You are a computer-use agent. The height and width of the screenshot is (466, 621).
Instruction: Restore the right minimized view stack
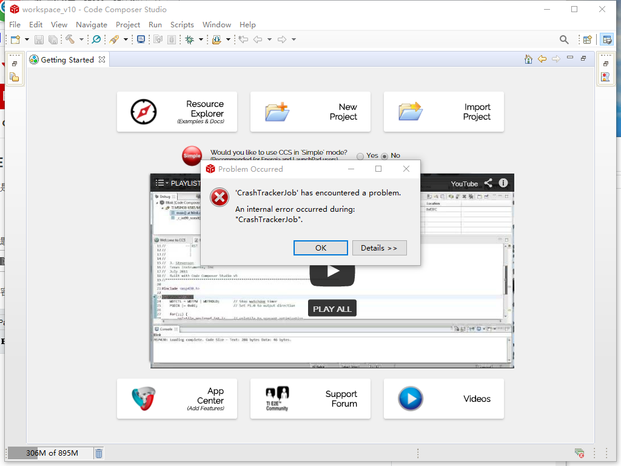606,64
